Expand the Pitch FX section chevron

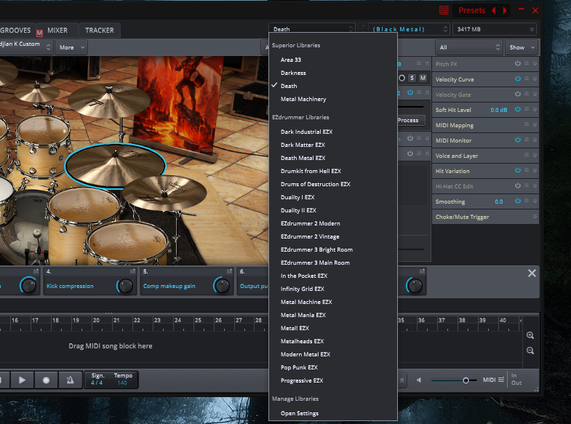tap(535, 63)
